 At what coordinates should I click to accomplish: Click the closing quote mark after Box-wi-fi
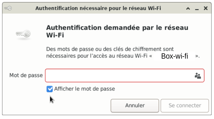point(197,56)
